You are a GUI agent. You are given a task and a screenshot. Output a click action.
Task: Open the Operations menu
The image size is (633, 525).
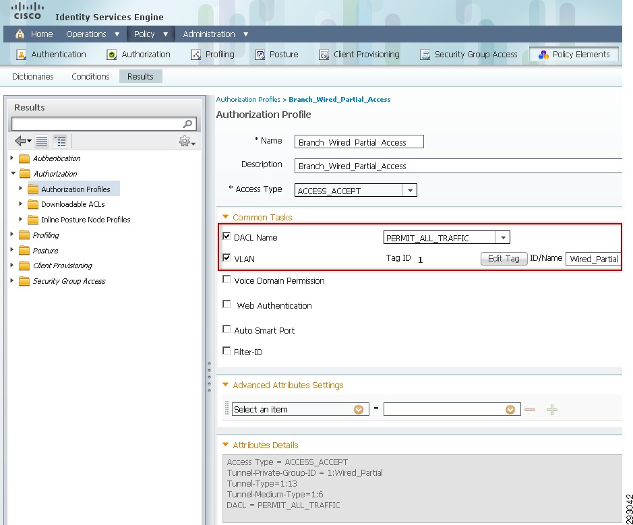pos(92,34)
